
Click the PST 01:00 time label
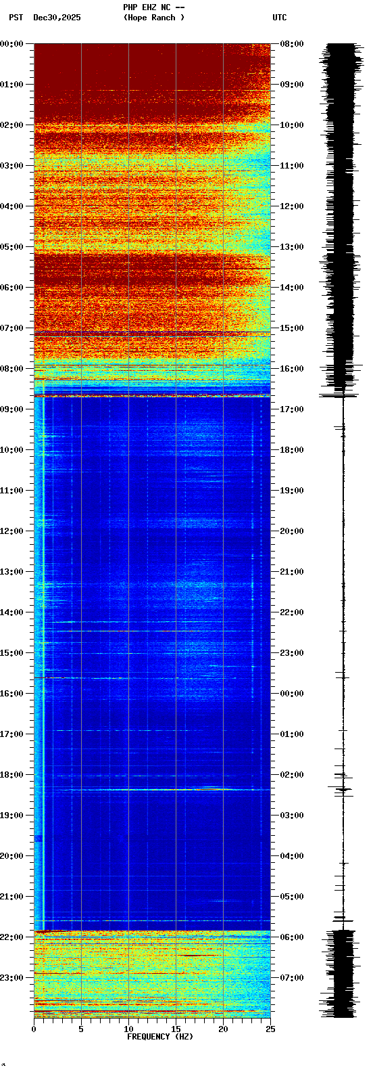pos(12,85)
